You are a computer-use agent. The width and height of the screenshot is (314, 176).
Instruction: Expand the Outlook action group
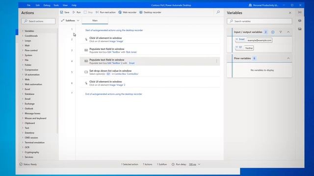[23, 109]
